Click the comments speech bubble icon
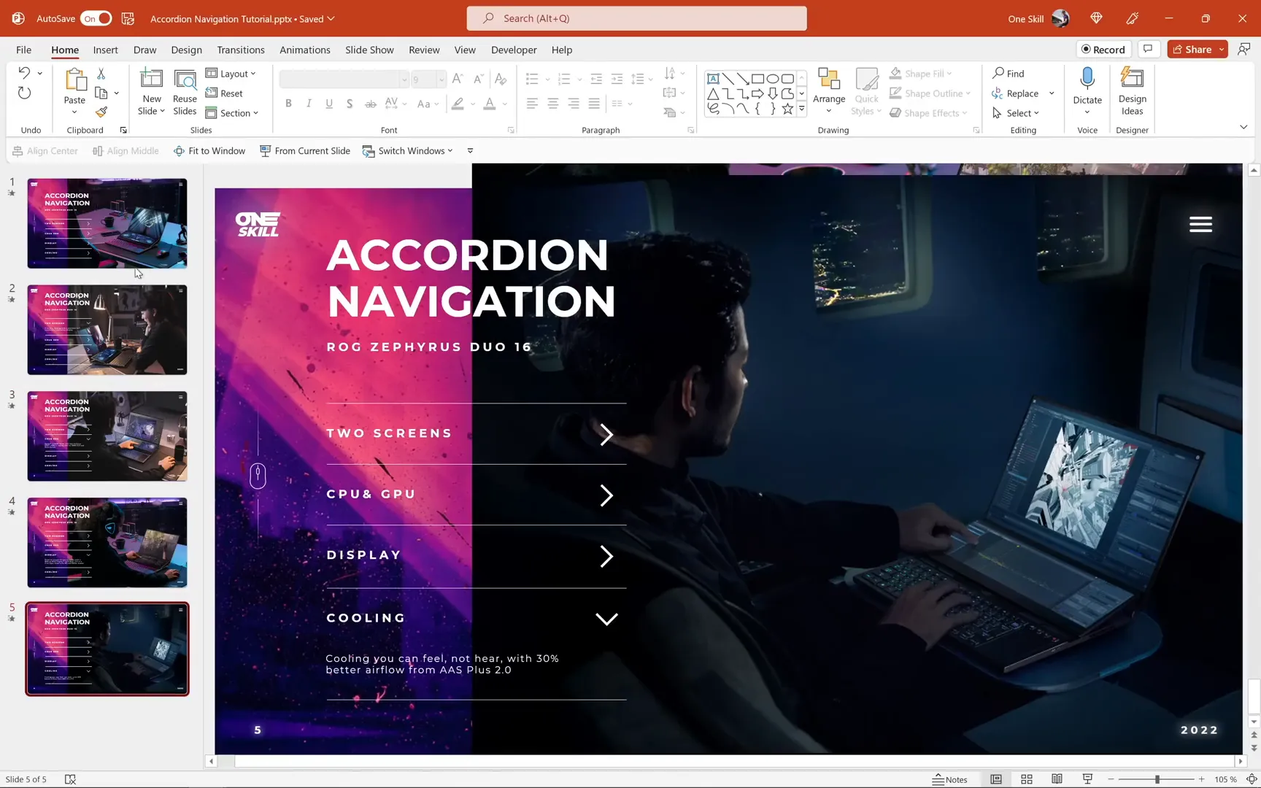The image size is (1261, 788). (1148, 49)
